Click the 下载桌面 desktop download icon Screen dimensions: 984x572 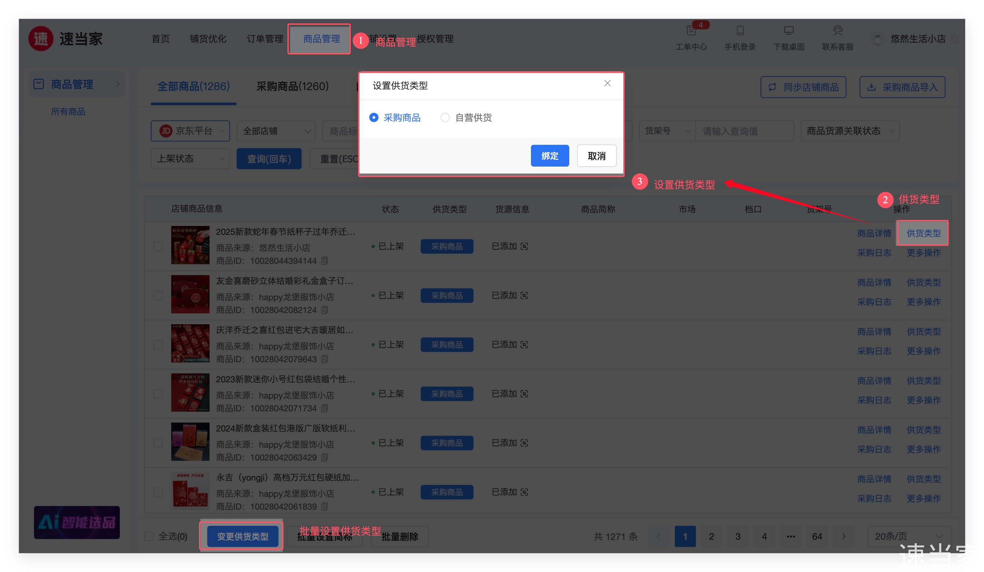click(788, 31)
